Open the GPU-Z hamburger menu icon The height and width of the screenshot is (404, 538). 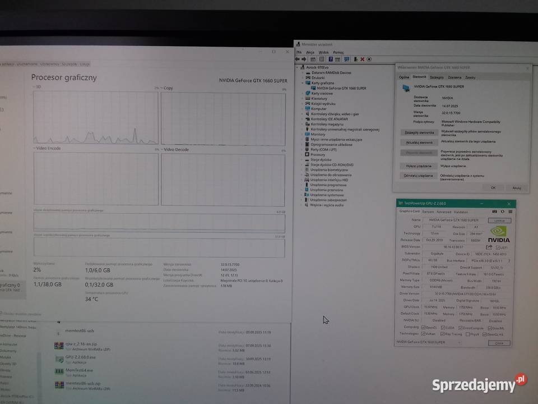pyautogui.click(x=510, y=212)
